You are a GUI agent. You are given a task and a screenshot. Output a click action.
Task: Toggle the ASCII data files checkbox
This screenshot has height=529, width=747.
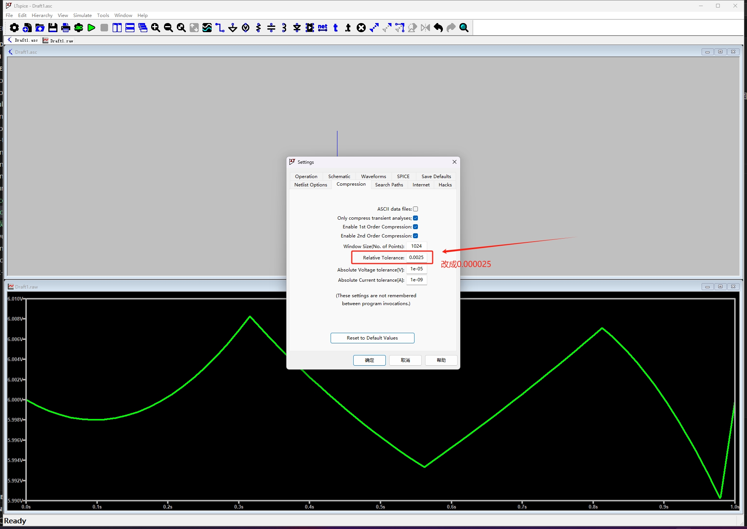tap(415, 209)
